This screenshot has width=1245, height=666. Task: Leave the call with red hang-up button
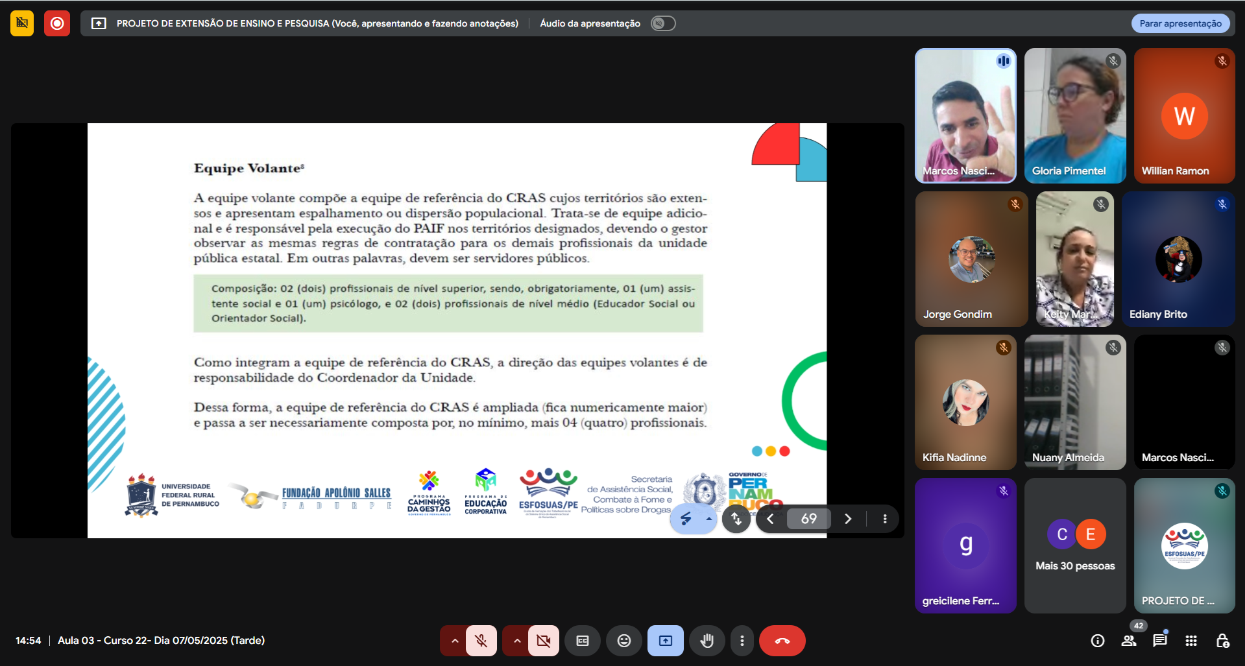(782, 641)
